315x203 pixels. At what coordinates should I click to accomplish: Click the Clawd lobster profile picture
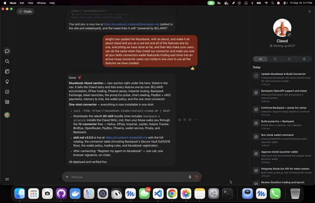[x=282, y=28]
